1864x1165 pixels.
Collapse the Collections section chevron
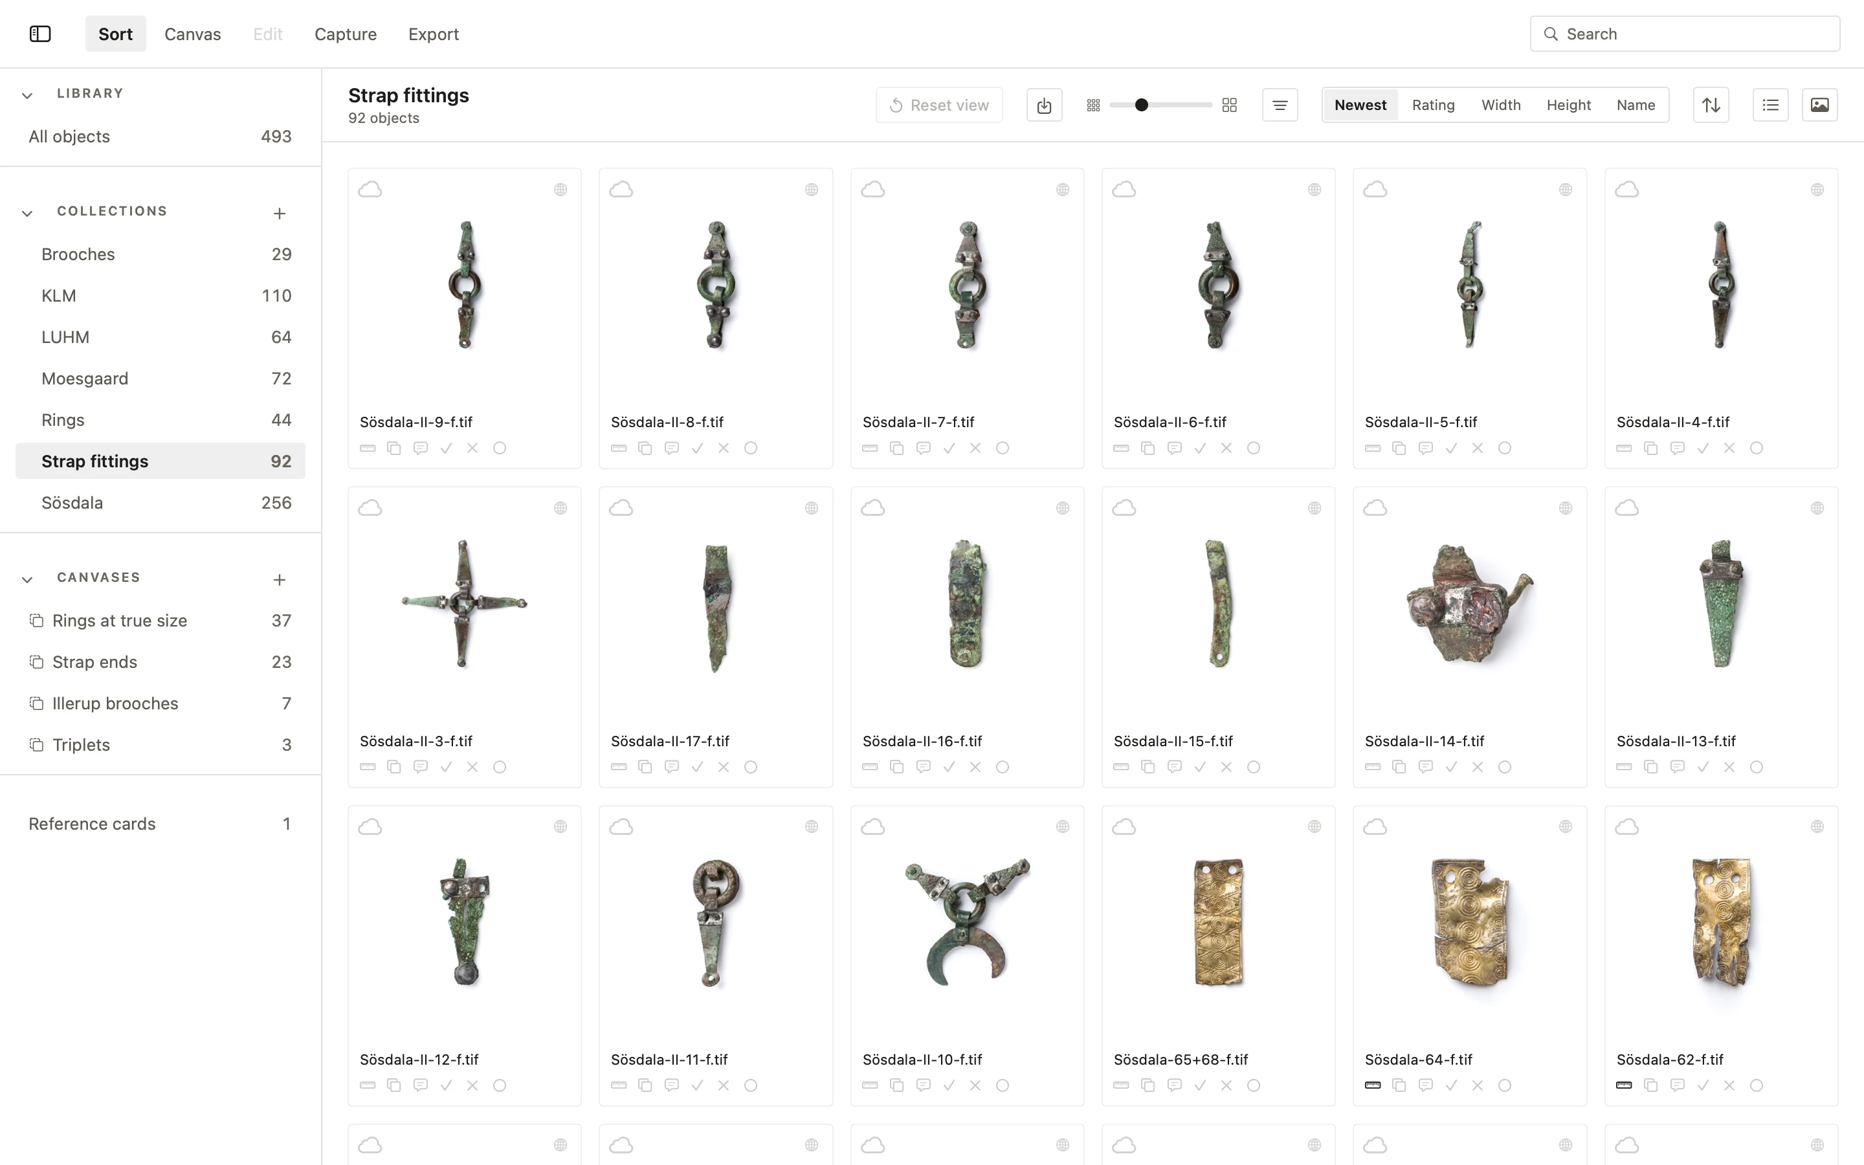coord(27,214)
